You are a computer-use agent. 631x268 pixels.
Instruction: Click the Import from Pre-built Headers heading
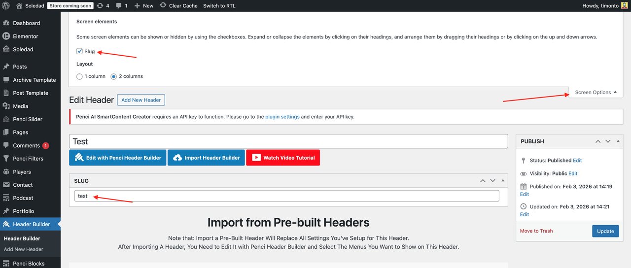tap(288, 222)
